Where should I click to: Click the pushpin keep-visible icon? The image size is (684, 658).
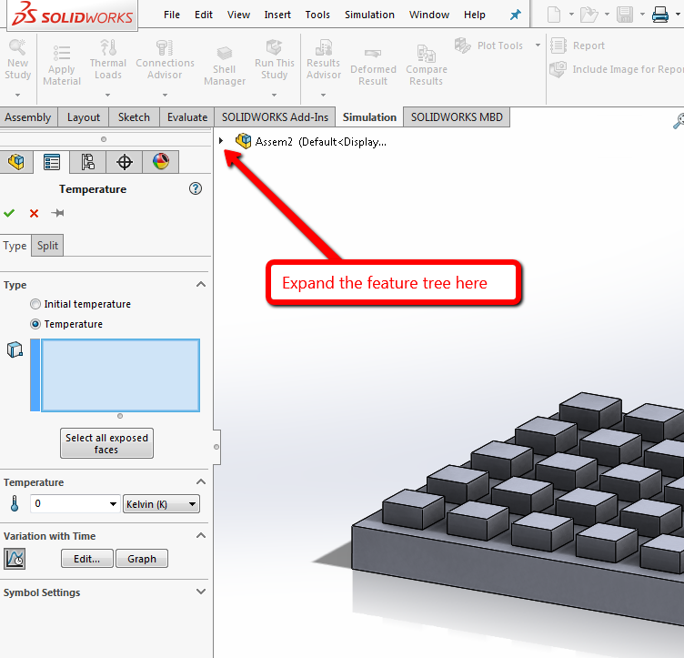[x=58, y=213]
